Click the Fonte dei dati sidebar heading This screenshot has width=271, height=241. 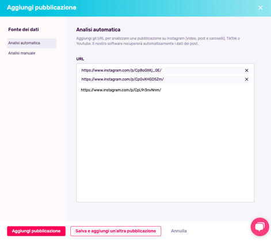[24, 29]
